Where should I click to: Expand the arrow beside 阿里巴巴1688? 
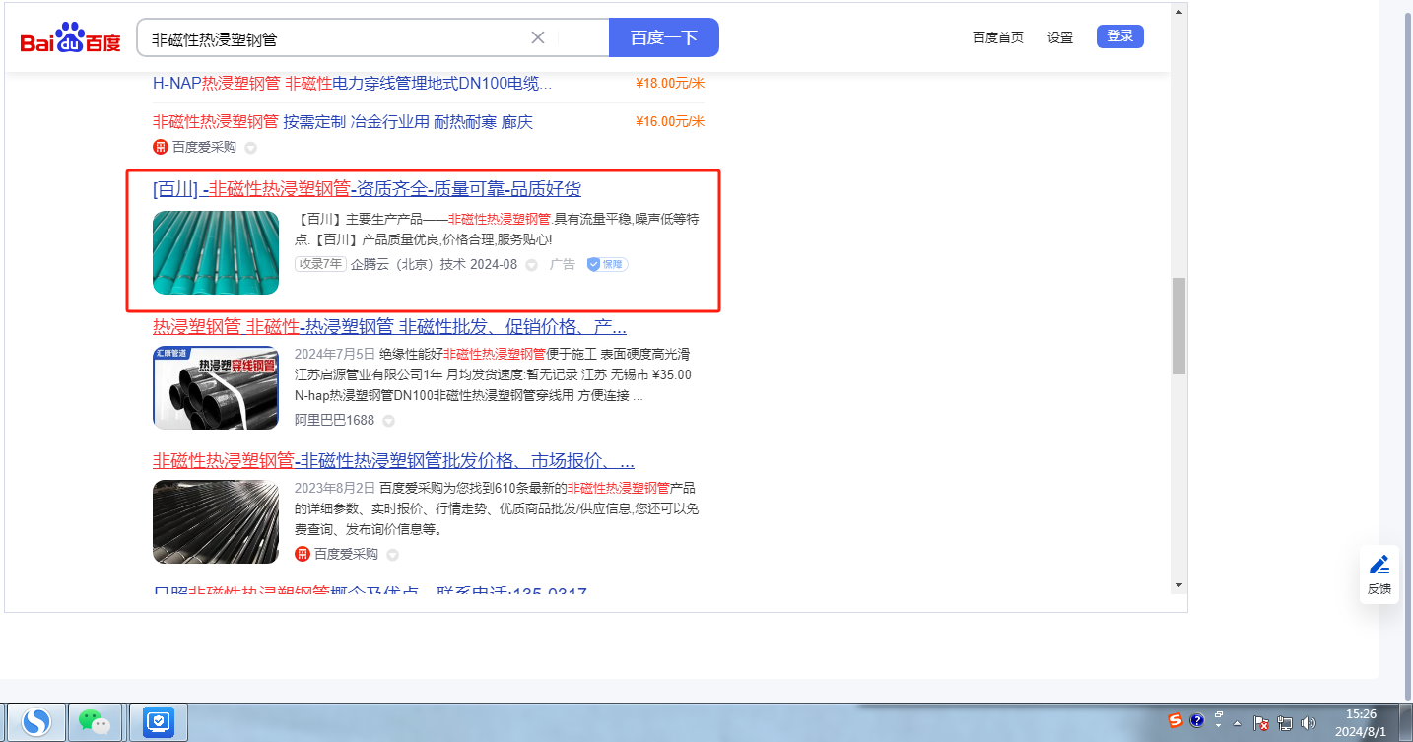tap(388, 421)
